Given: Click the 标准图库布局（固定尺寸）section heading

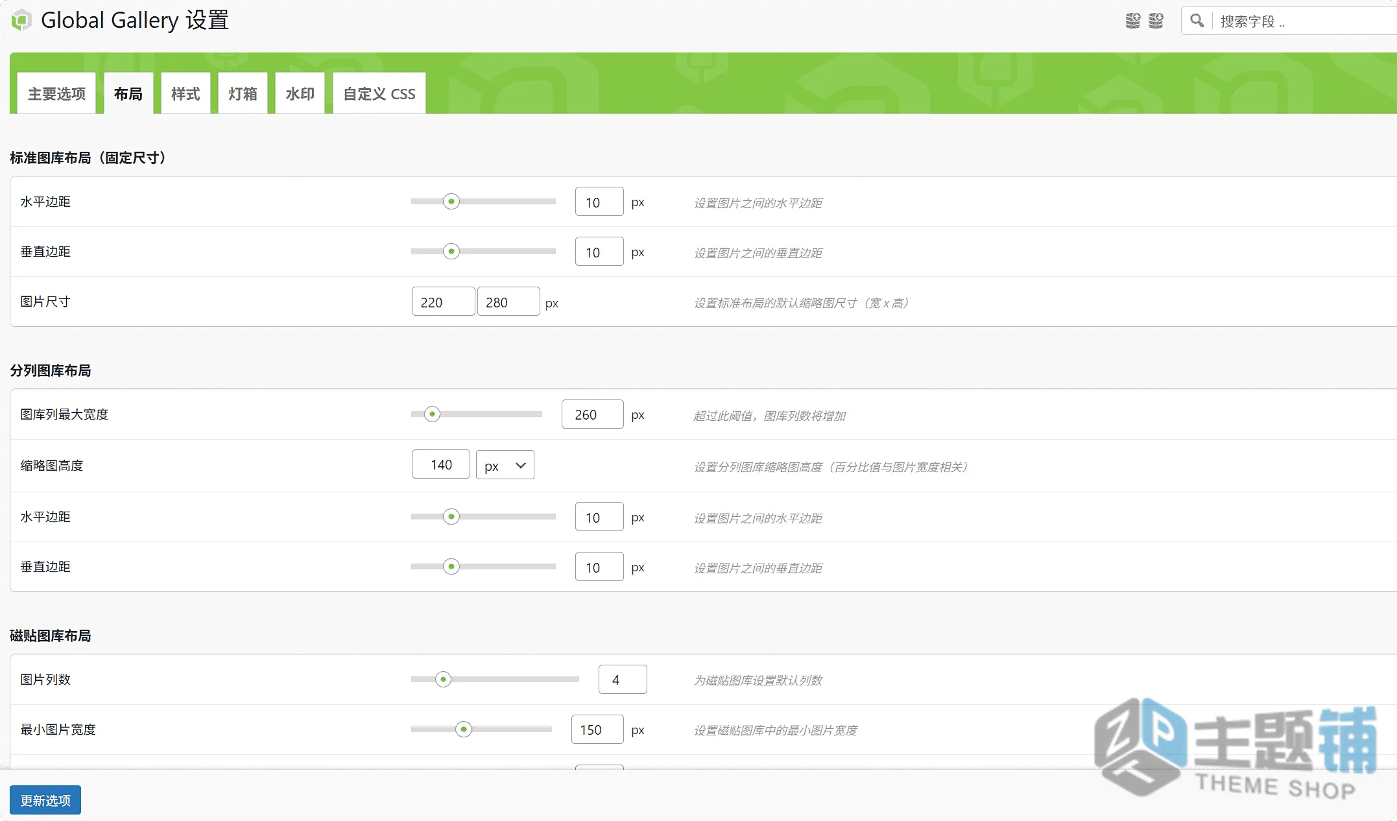Looking at the screenshot, I should point(88,158).
